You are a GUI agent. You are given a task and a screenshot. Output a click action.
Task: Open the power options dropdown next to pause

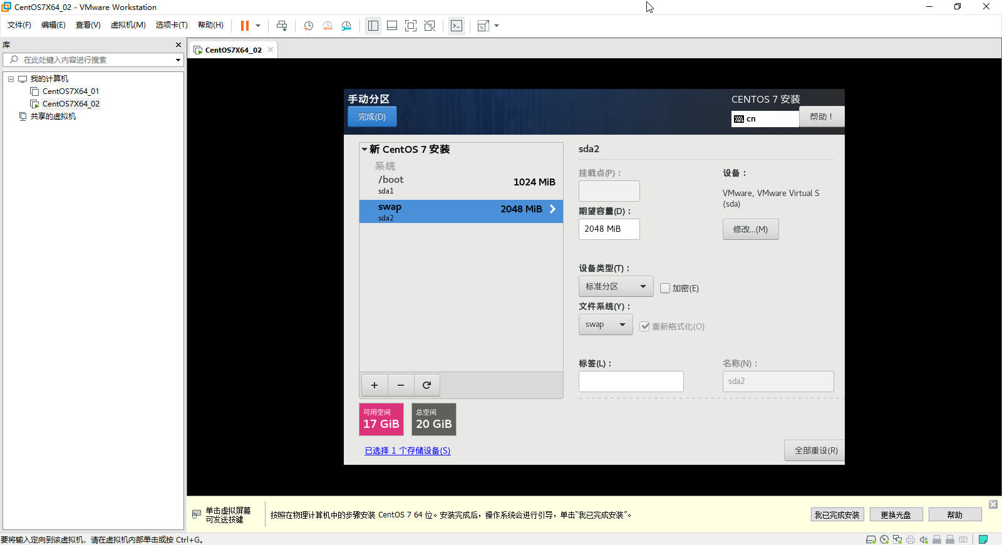point(258,26)
